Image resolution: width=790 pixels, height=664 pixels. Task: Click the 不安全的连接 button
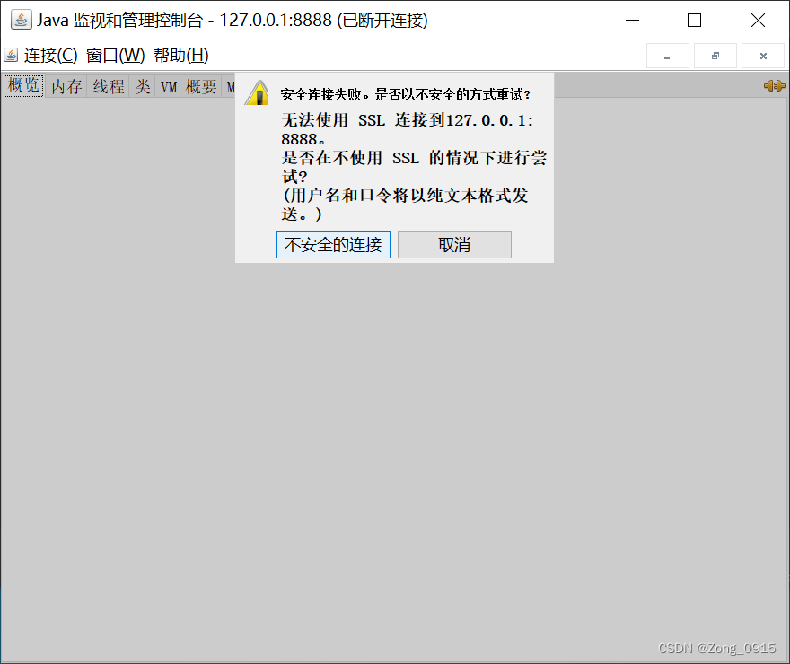click(333, 244)
